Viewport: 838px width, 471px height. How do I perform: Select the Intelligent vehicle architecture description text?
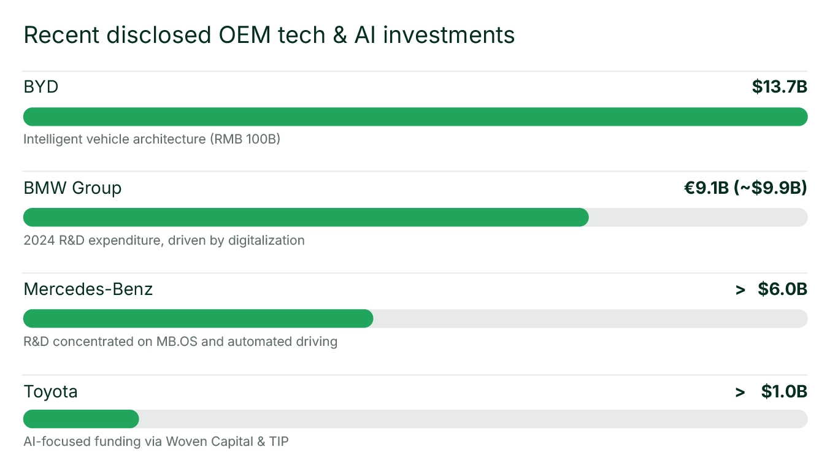(x=152, y=139)
